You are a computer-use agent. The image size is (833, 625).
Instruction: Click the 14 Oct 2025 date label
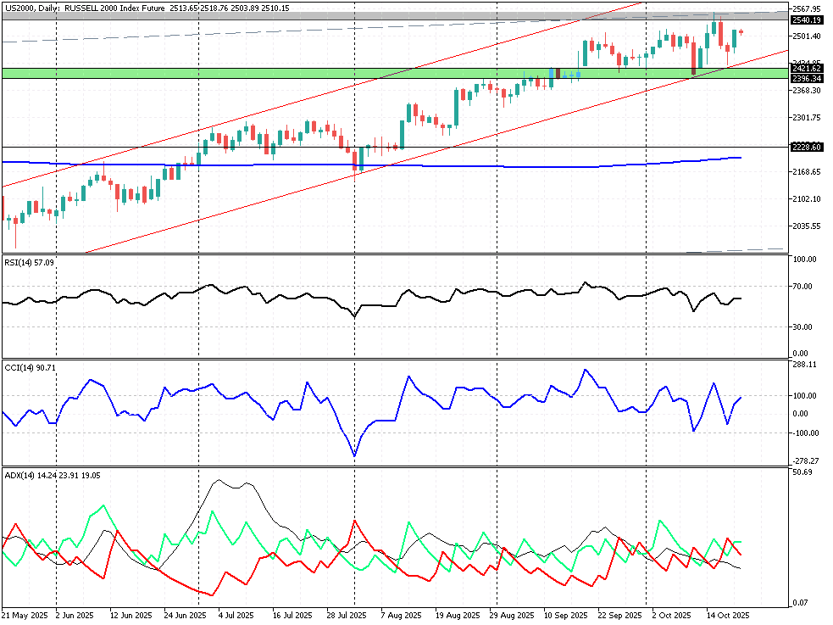pos(728,615)
